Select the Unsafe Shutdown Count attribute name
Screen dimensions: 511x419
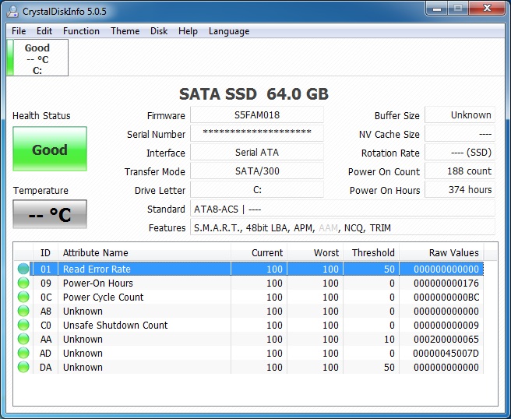click(x=115, y=326)
